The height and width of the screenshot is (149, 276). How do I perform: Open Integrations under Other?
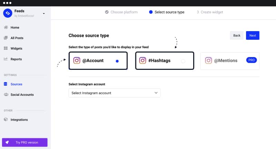pyautogui.click(x=19, y=120)
